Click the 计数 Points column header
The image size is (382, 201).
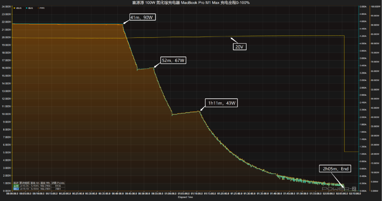(58, 183)
